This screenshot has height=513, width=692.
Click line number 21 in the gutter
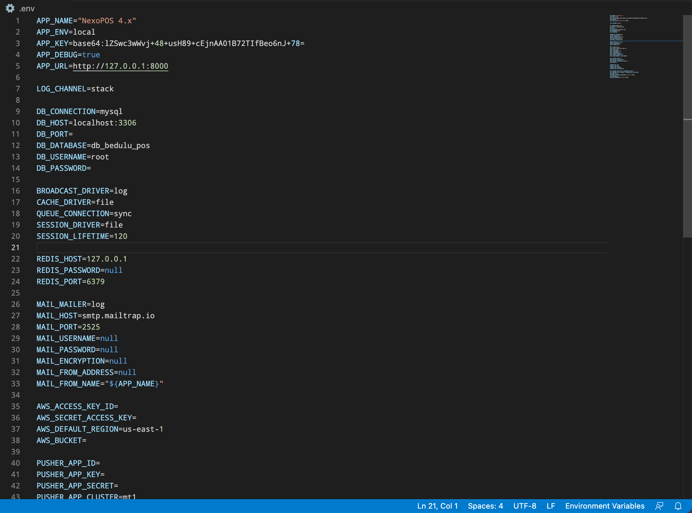pos(15,248)
